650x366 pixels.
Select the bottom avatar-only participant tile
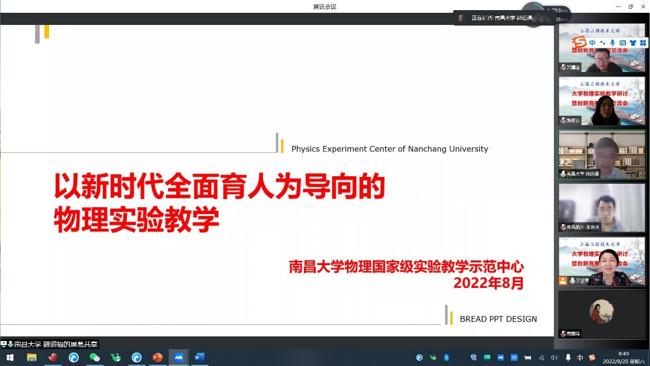[x=602, y=314]
